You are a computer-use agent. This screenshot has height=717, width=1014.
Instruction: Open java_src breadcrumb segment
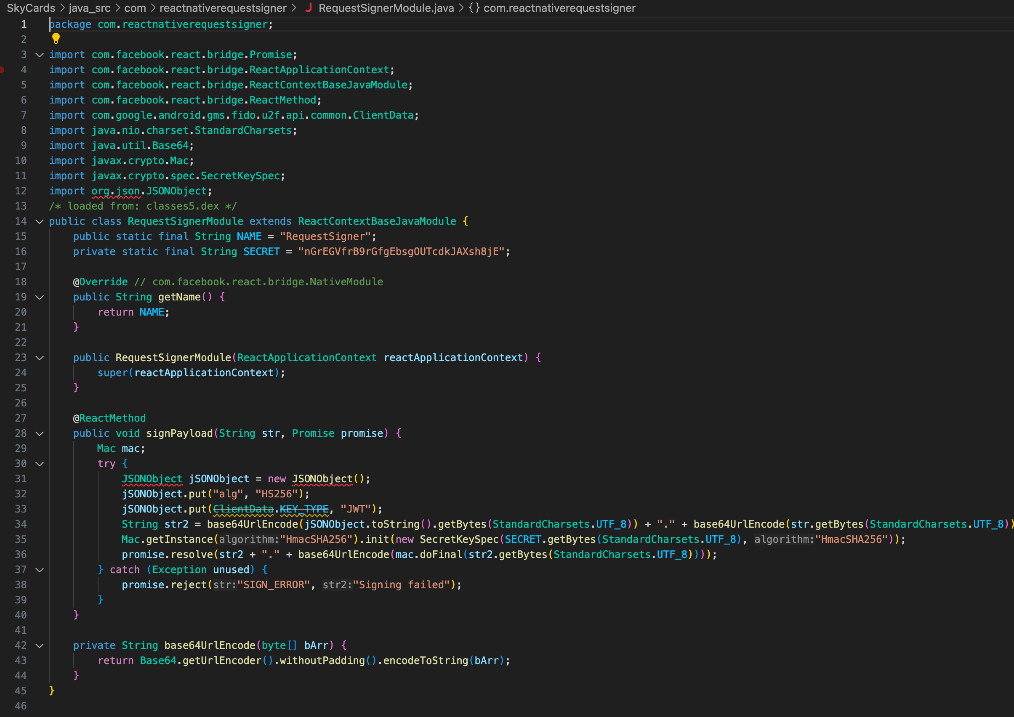click(90, 8)
